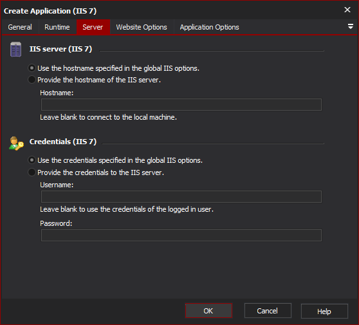Go to Application Options tab
Screen dimensions: 359x325
pyautogui.click(x=209, y=27)
